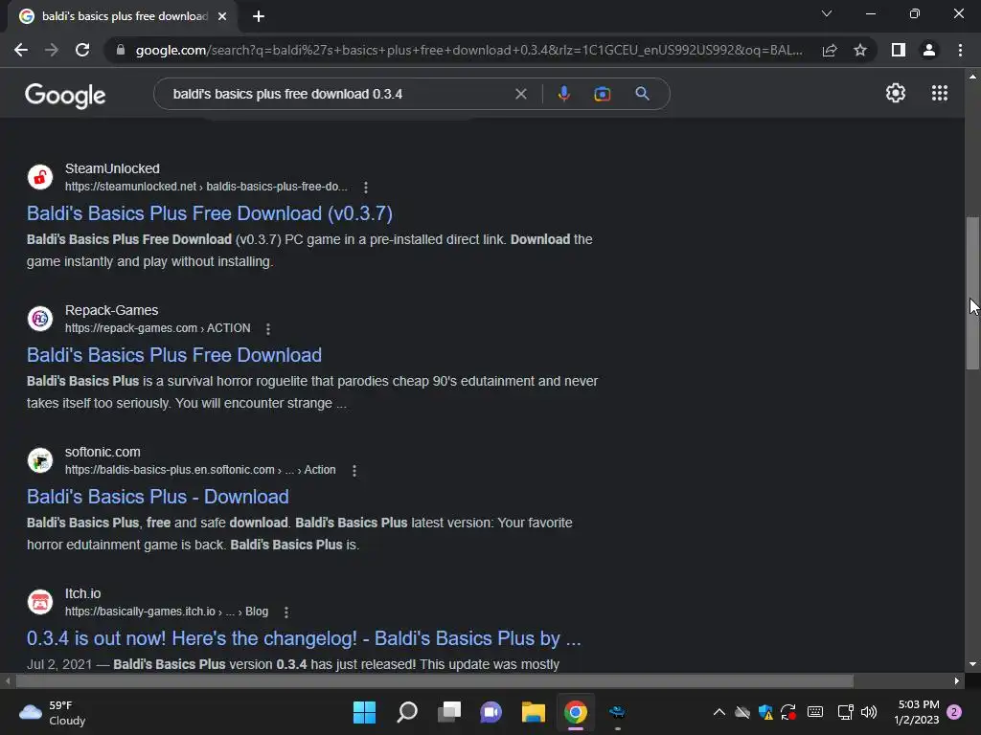Open Windows taskbar search
This screenshot has width=981, height=735.
click(x=406, y=712)
